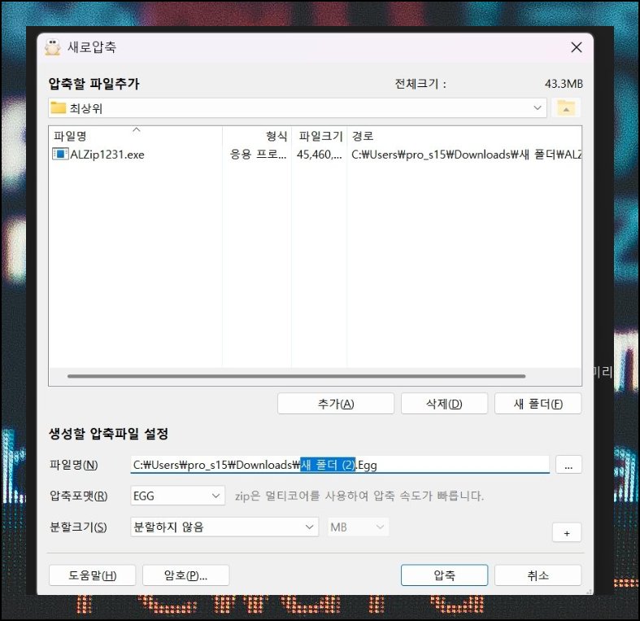
Task: Click the ALZip egg mascot icon in title bar
Action: [x=52, y=47]
